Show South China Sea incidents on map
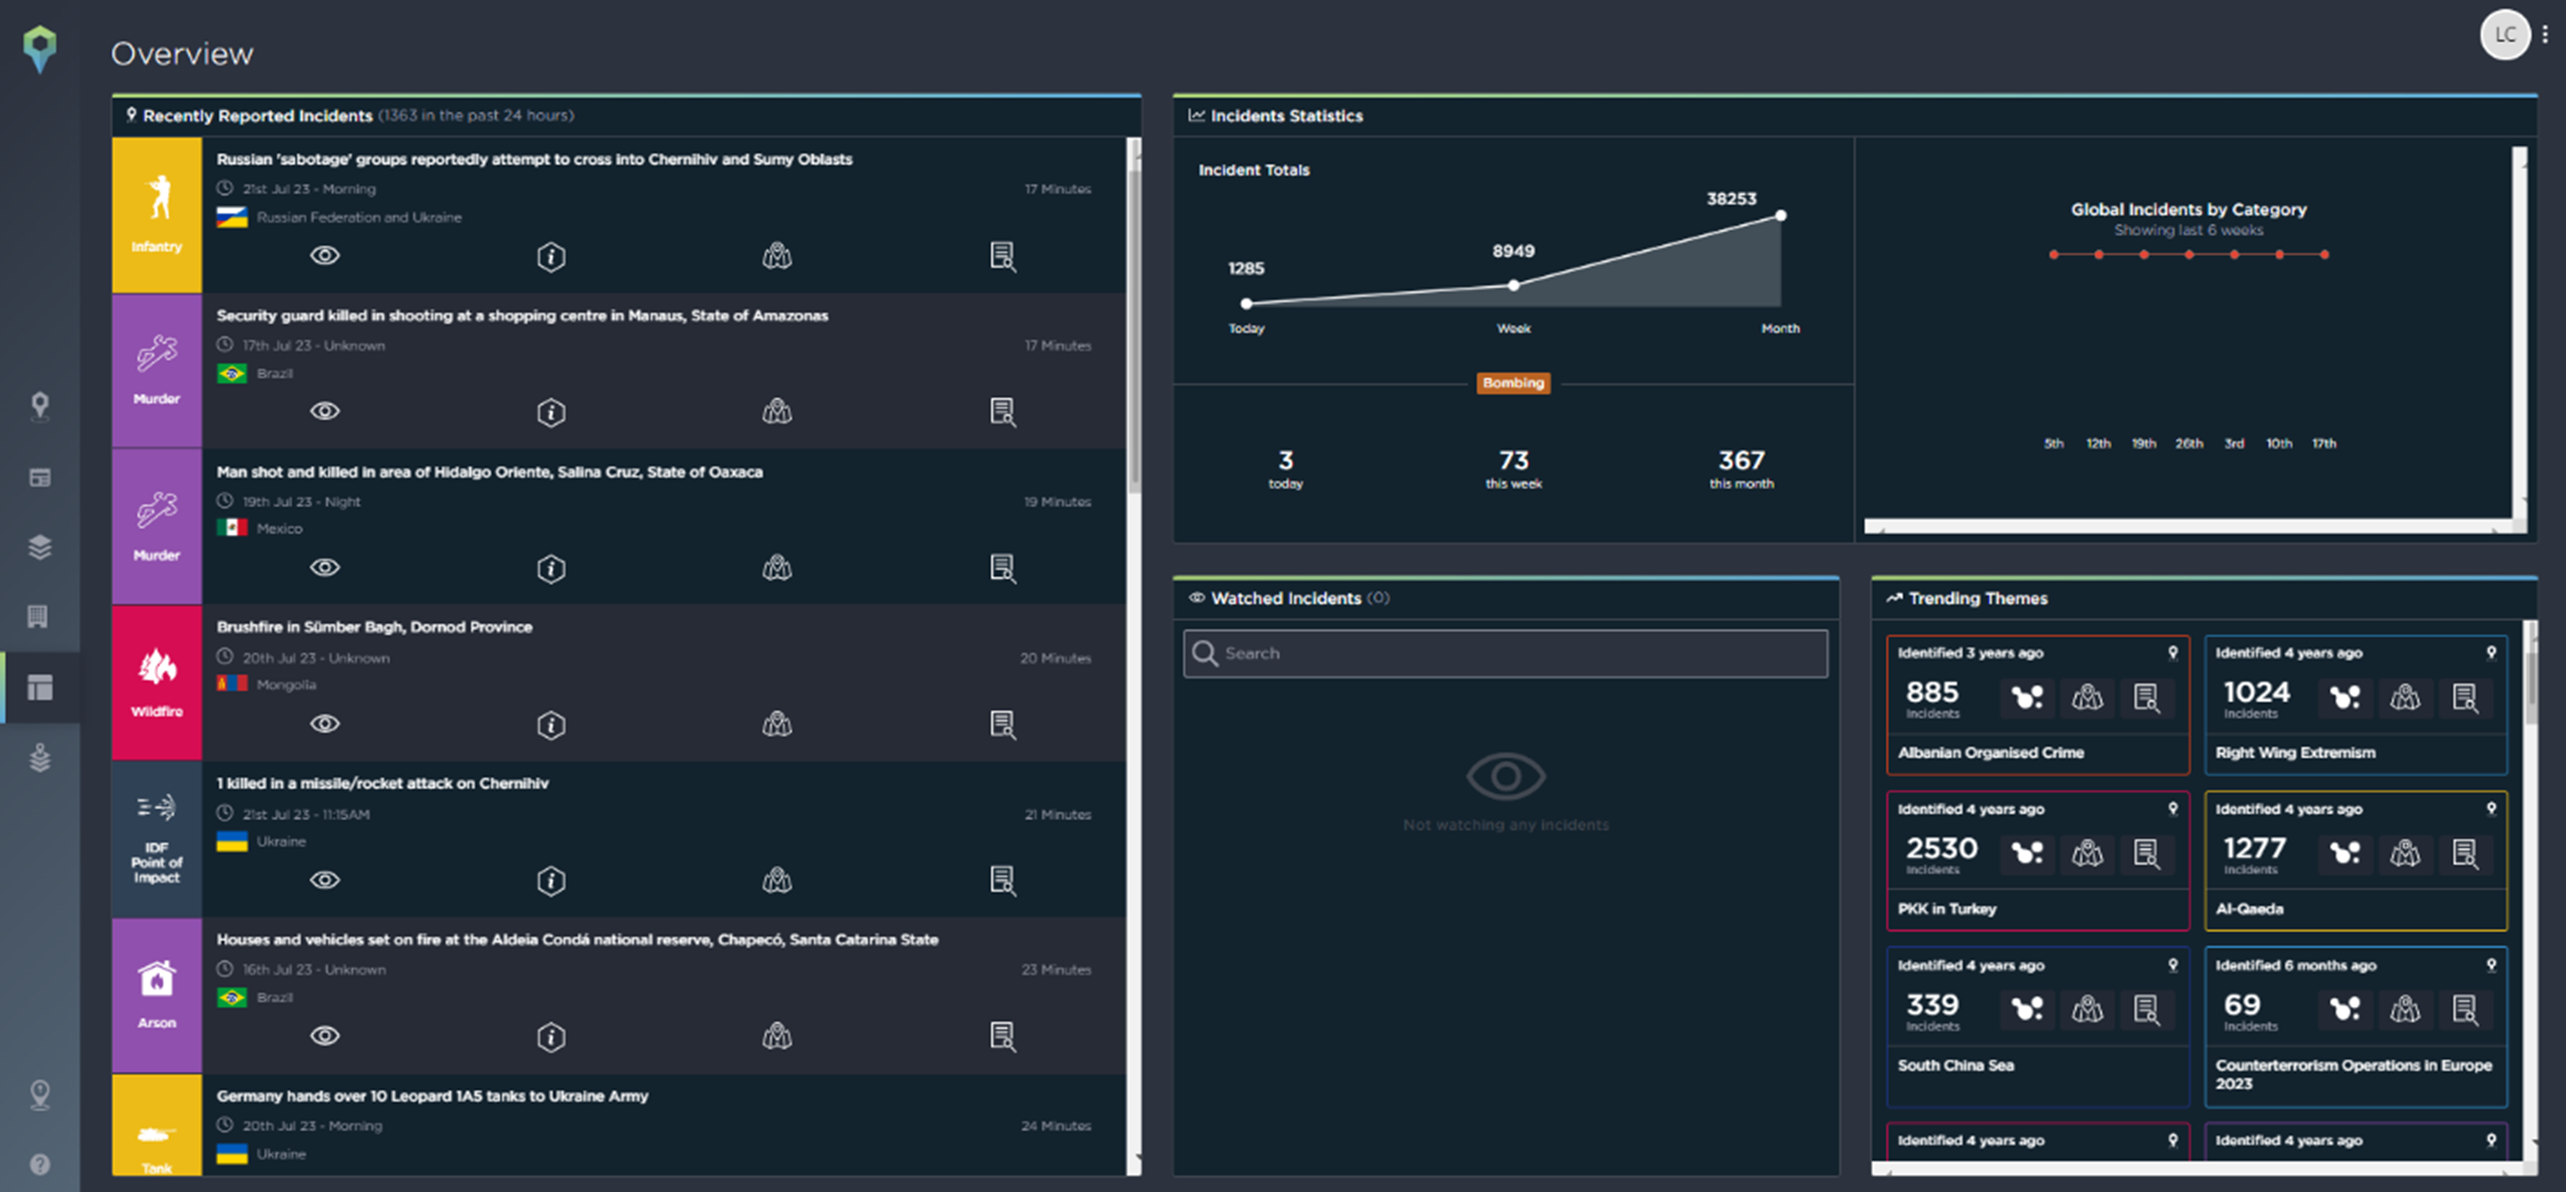2566x1192 pixels. [2087, 1010]
